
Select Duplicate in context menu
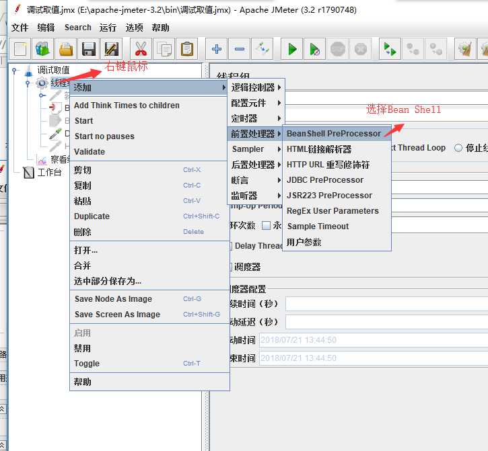tap(149, 216)
